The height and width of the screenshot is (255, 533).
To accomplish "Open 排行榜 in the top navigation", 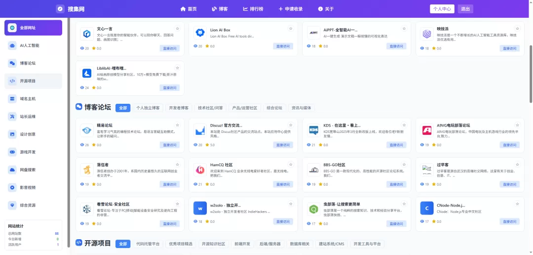I will click(253, 9).
